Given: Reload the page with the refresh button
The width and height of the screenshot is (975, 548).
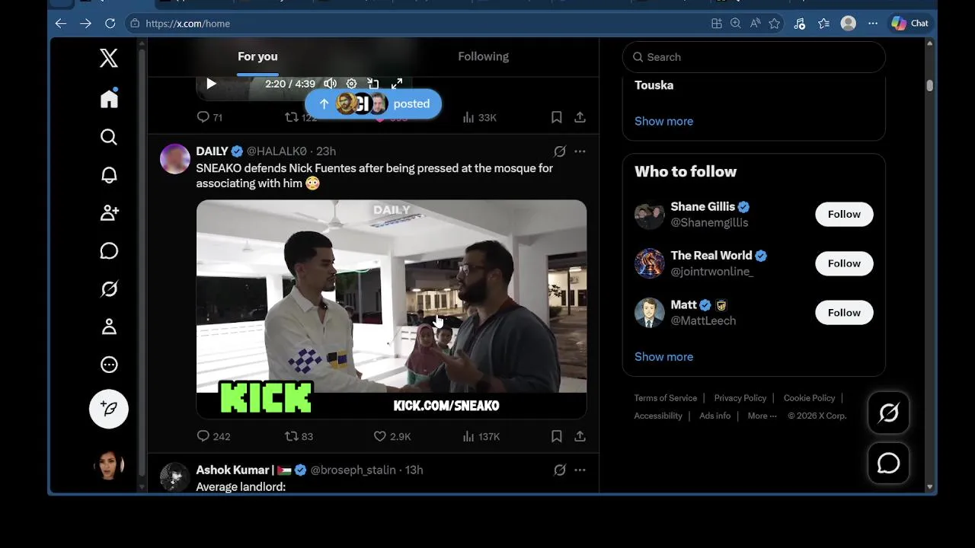Looking at the screenshot, I should tap(110, 24).
